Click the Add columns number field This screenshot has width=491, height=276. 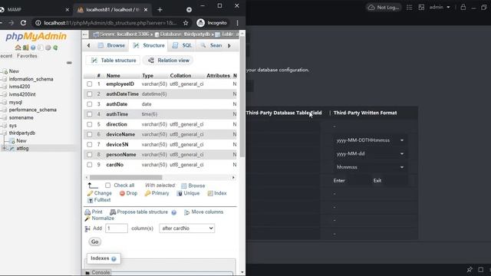pyautogui.click(x=117, y=228)
